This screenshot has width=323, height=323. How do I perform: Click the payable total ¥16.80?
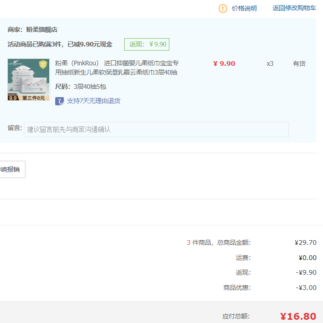298,317
